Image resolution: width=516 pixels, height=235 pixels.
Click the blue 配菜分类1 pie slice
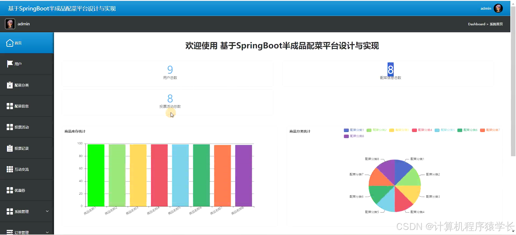point(402,169)
